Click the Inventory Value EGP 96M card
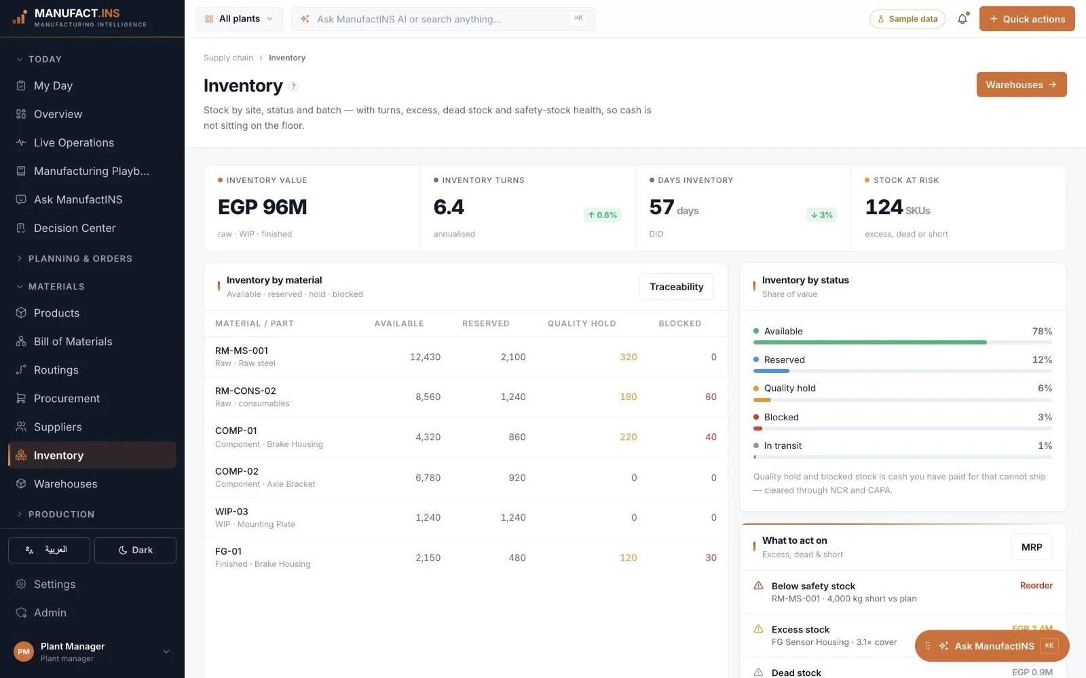The image size is (1086, 678). coord(312,208)
